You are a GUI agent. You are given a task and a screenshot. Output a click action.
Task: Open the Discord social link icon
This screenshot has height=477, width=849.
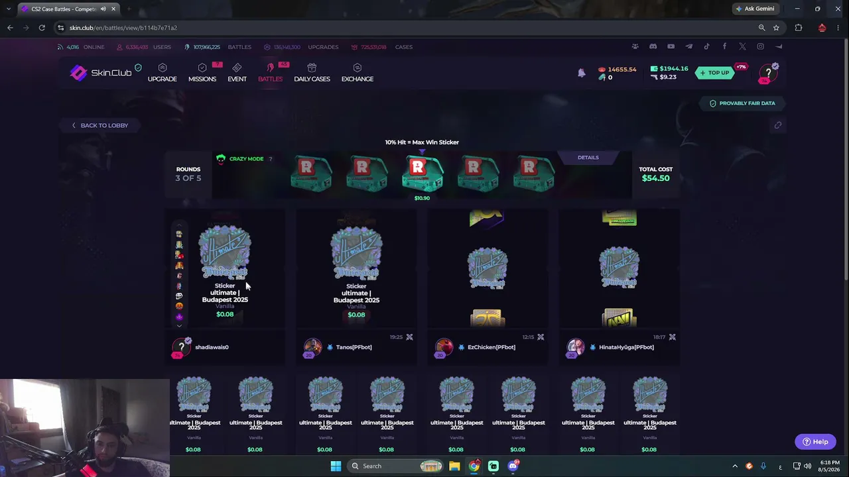point(653,46)
